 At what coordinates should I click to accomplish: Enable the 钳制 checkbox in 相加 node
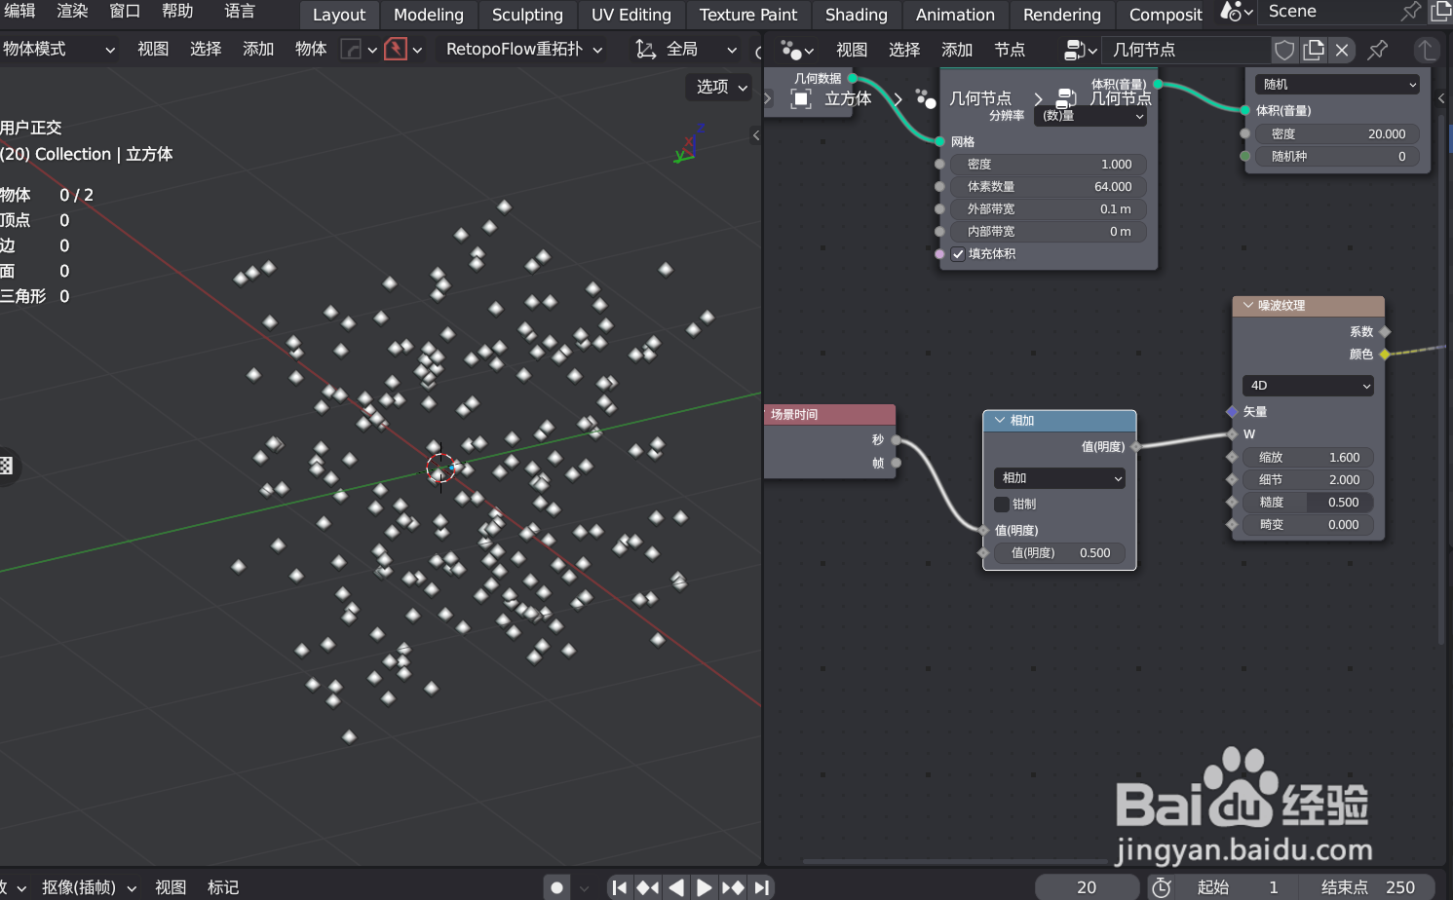(1002, 505)
